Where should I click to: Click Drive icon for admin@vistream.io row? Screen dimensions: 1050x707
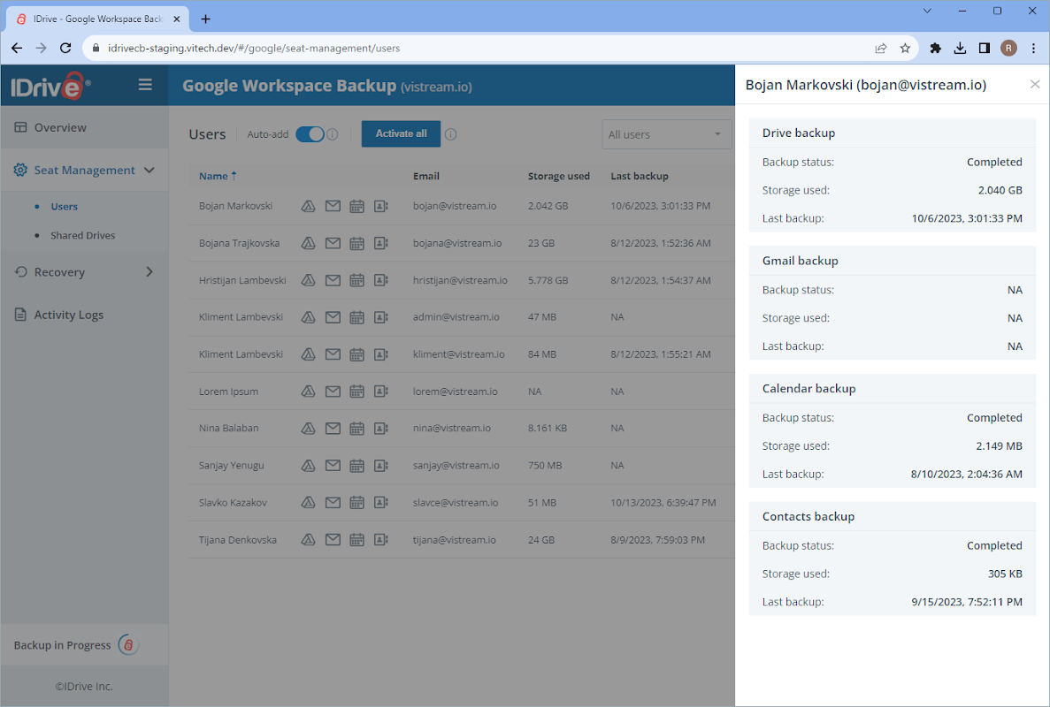coord(308,317)
